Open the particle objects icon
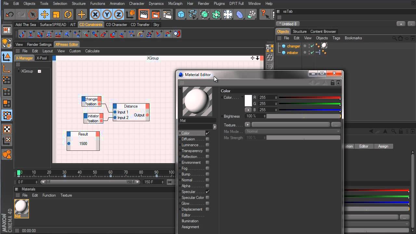 (251, 14)
